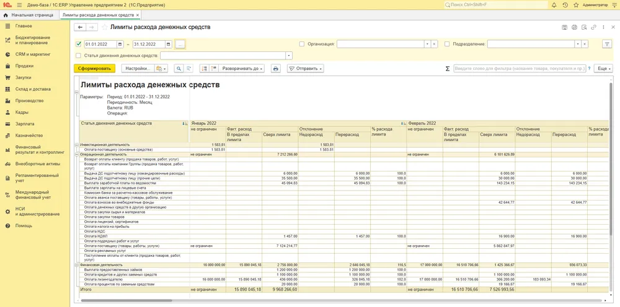Collapse the Операционная деятельность group
Image resolution: width=620 pixels, height=307 pixels.
pos(77,154)
